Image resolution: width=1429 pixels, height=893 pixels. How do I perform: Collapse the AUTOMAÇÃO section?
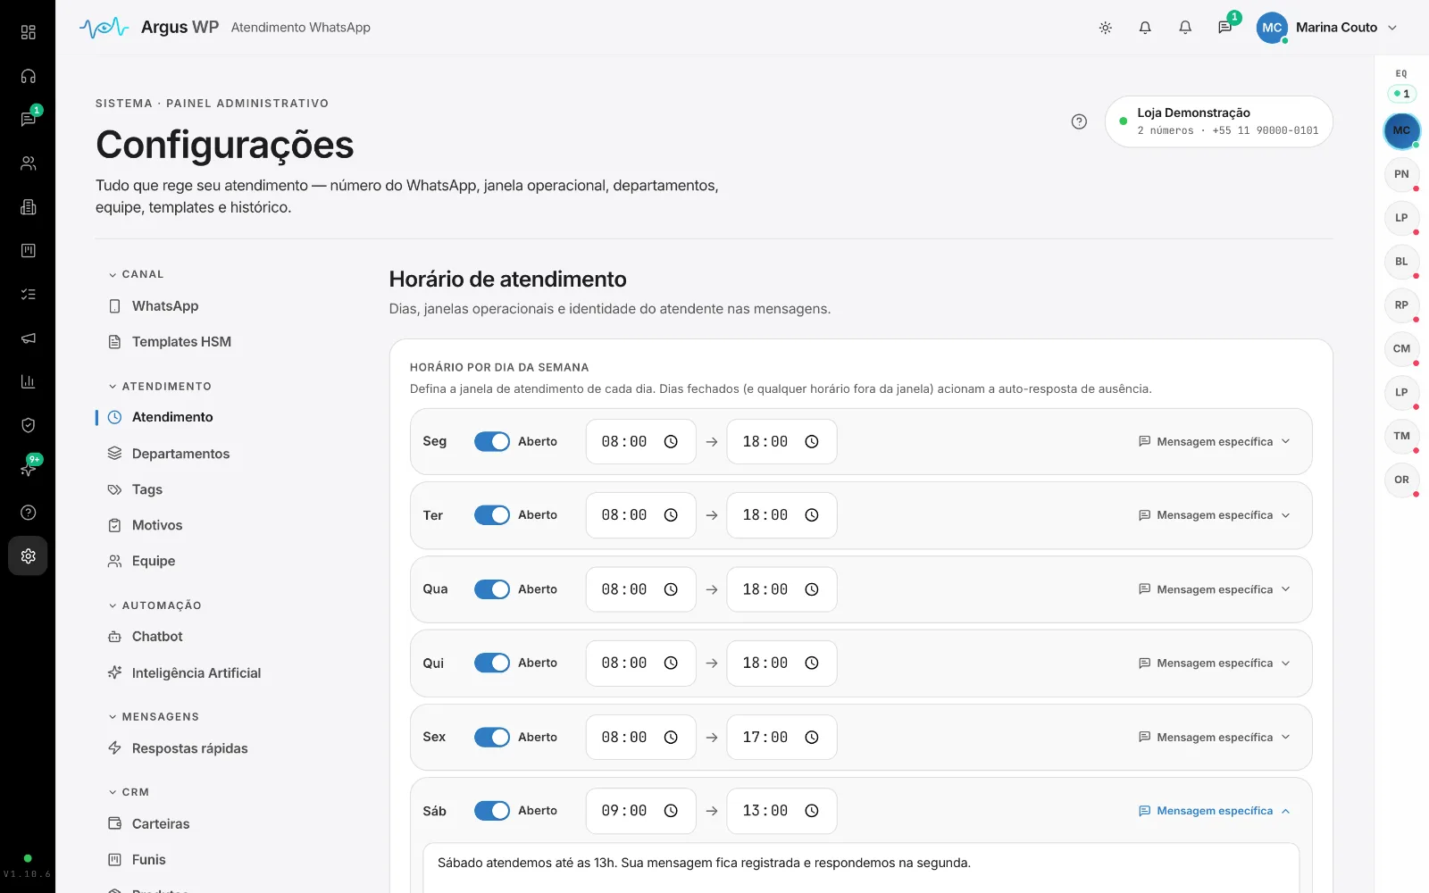(155, 605)
